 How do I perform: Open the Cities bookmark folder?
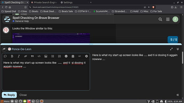(x=22, y=11)
